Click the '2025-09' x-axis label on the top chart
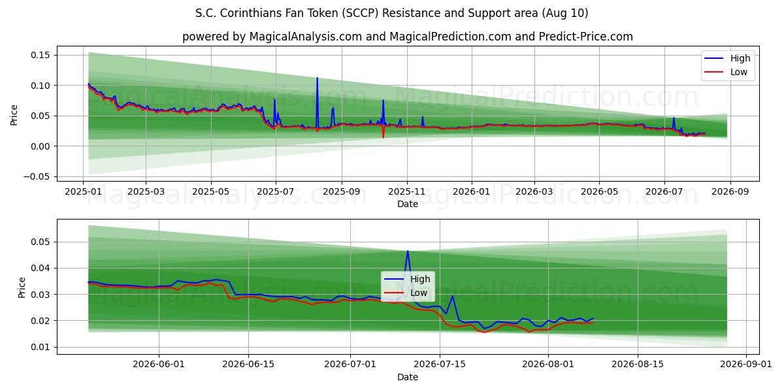The width and height of the screenshot is (784, 392). [x=342, y=192]
